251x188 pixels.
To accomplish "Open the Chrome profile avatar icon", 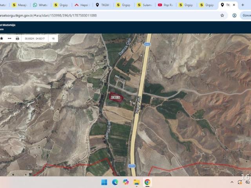I will (x=235, y=15).
